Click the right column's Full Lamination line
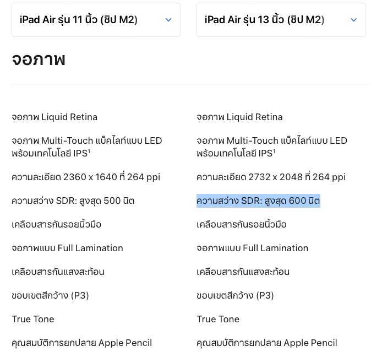The height and width of the screenshot is (357, 371). pos(252,248)
